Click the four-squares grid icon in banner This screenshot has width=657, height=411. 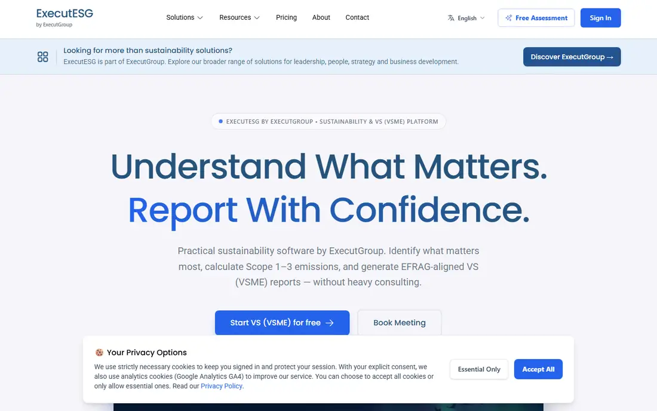coord(43,57)
